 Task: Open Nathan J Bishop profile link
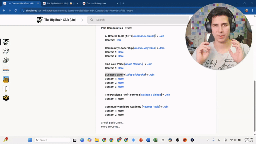click(151, 95)
